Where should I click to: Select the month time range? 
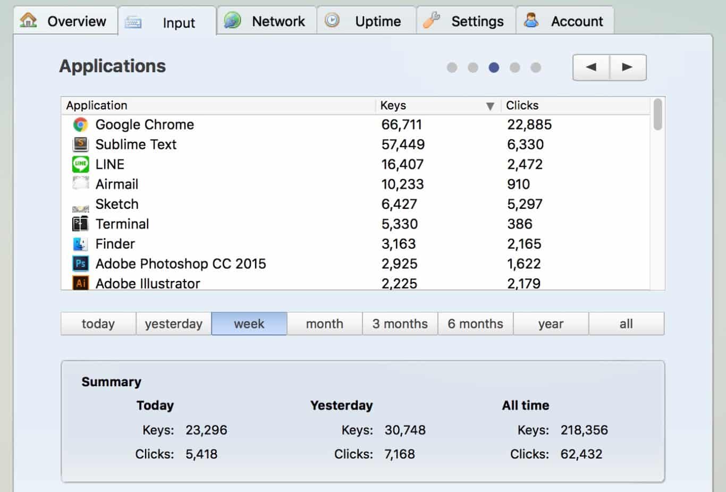coord(325,324)
